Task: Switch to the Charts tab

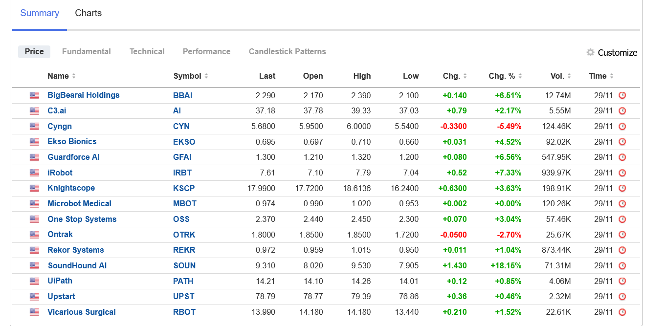Action: [x=89, y=13]
